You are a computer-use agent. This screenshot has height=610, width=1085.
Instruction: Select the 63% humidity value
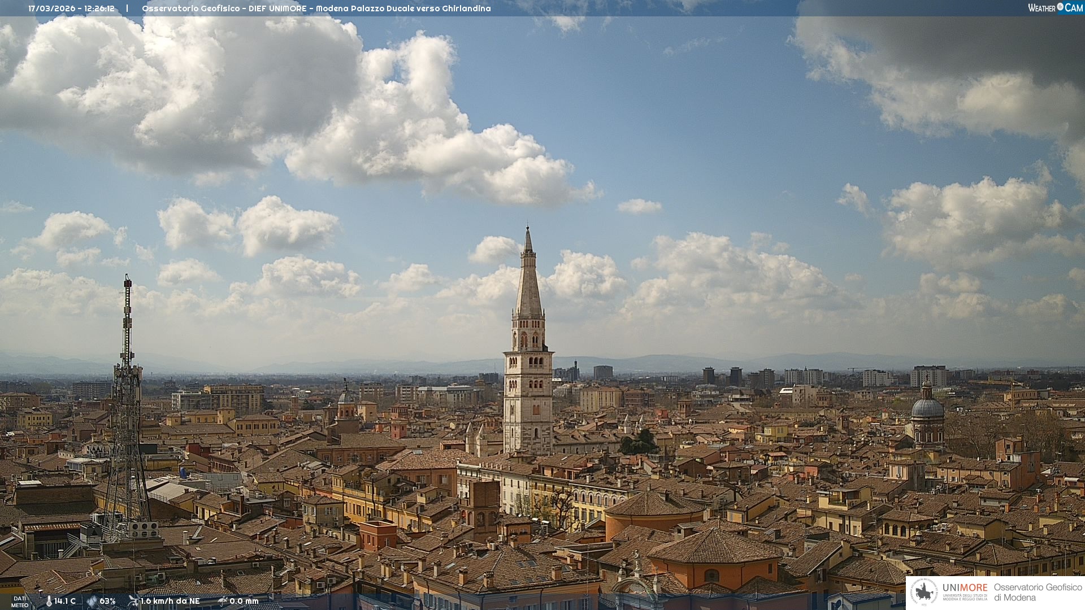[x=107, y=601]
